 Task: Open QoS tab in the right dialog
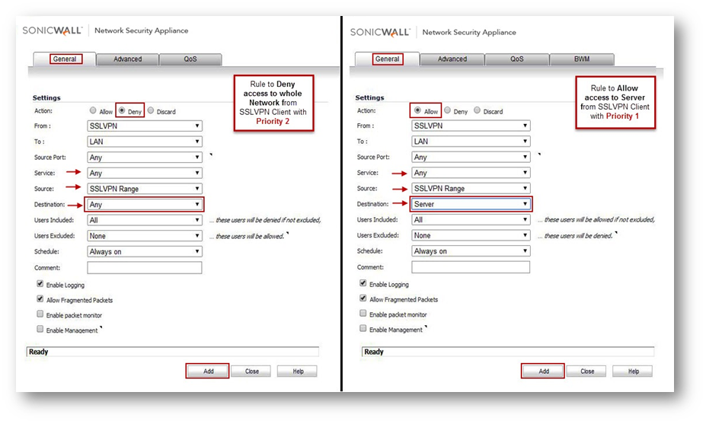point(516,59)
